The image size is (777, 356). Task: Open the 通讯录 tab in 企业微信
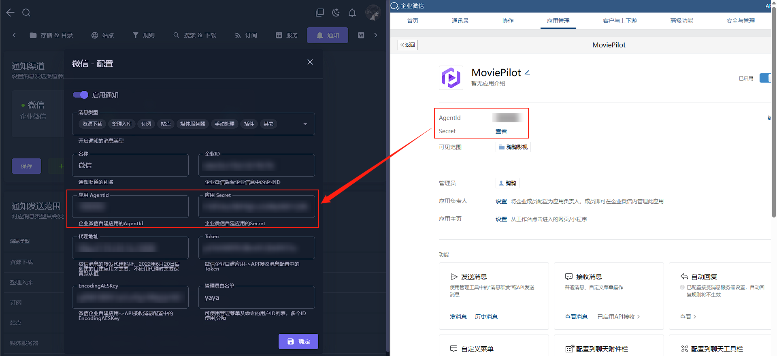point(460,21)
